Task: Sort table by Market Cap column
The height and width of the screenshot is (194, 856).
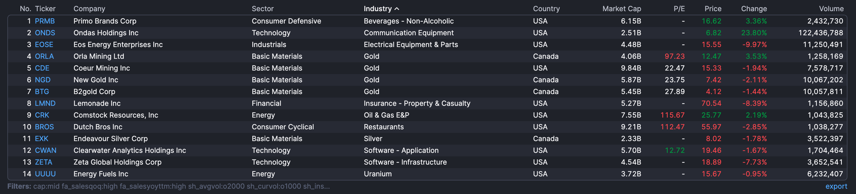Action: 621,9
